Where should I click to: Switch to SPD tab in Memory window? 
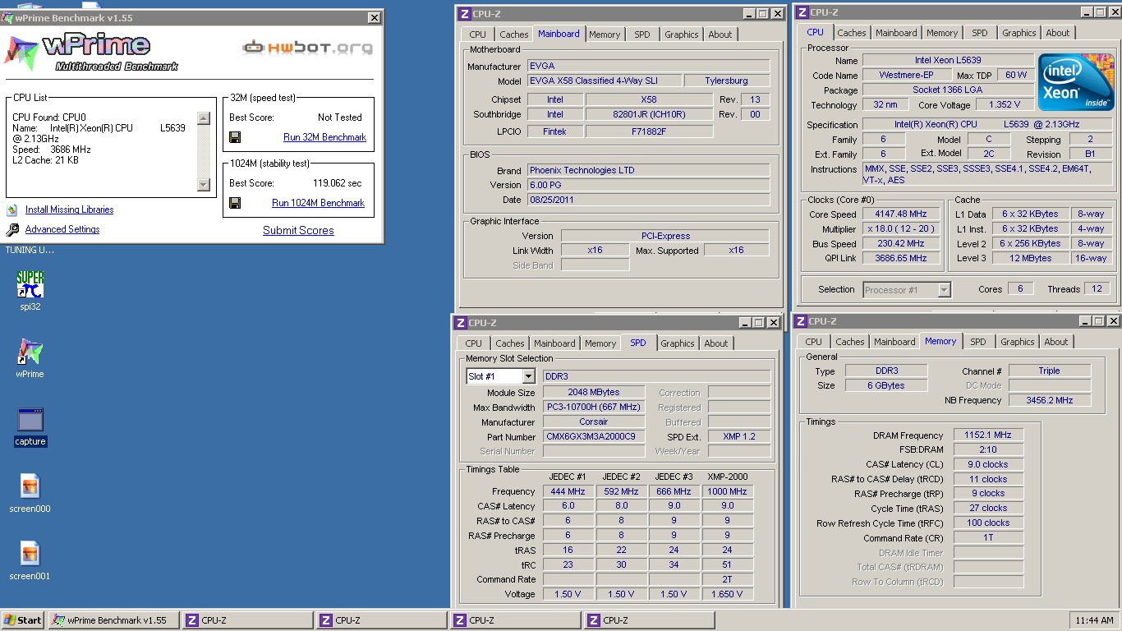978,342
